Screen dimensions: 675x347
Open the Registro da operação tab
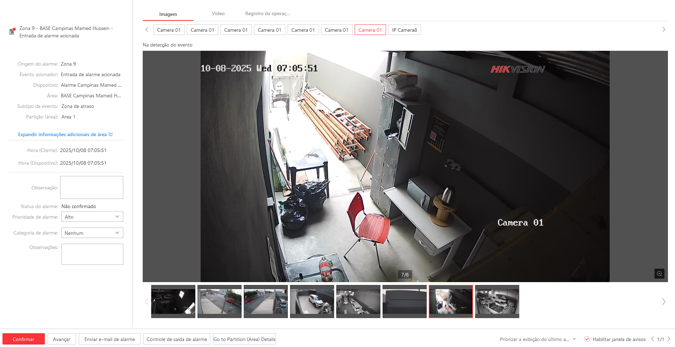(267, 14)
